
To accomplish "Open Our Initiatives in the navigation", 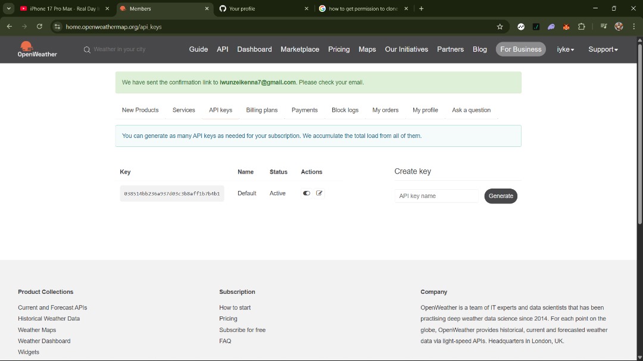I will 407,49.
